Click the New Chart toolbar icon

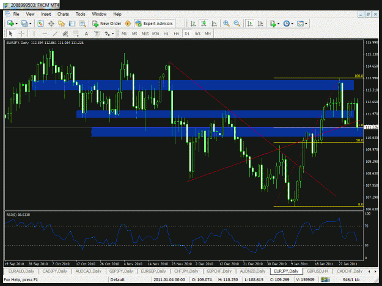tap(10, 24)
